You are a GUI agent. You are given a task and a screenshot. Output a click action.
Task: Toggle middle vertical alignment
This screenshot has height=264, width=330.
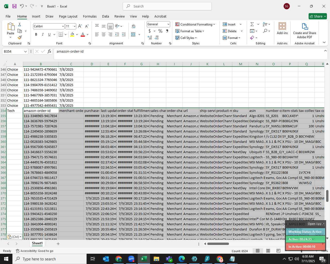[x=103, y=26]
